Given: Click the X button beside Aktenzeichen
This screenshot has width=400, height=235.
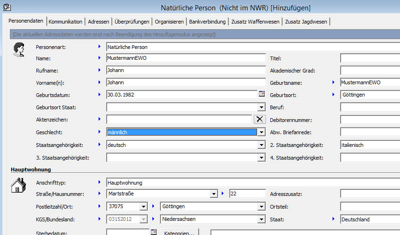Looking at the screenshot, I should pos(259,120).
